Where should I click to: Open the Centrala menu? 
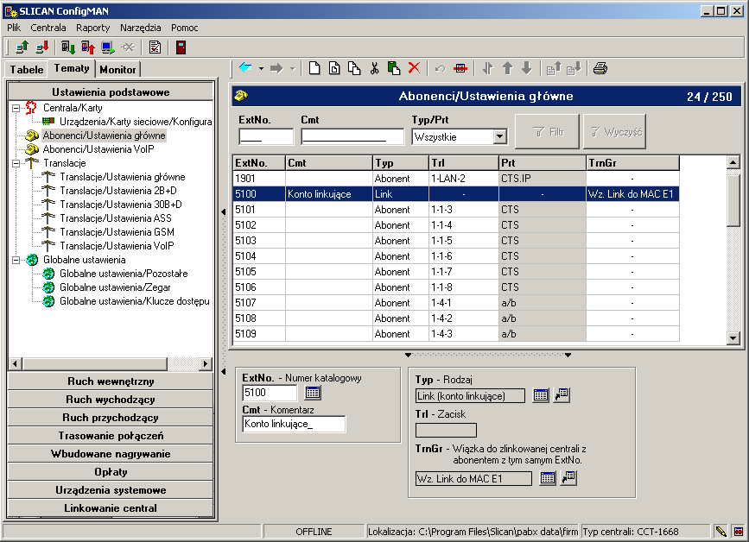[48, 28]
